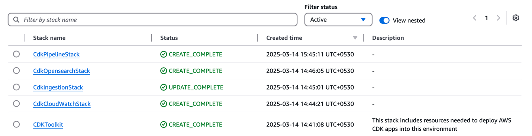Click CDKToolkit's CREATE_COMPLETE check icon

[164, 124]
